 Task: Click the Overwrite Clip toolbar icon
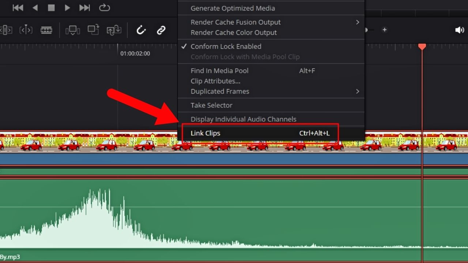coord(93,30)
